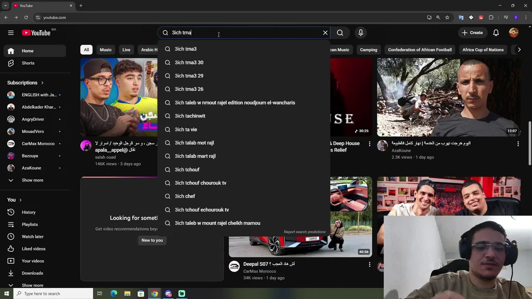Choose suggestion ending 'noudjoum el-wancharis'

pos(244,103)
